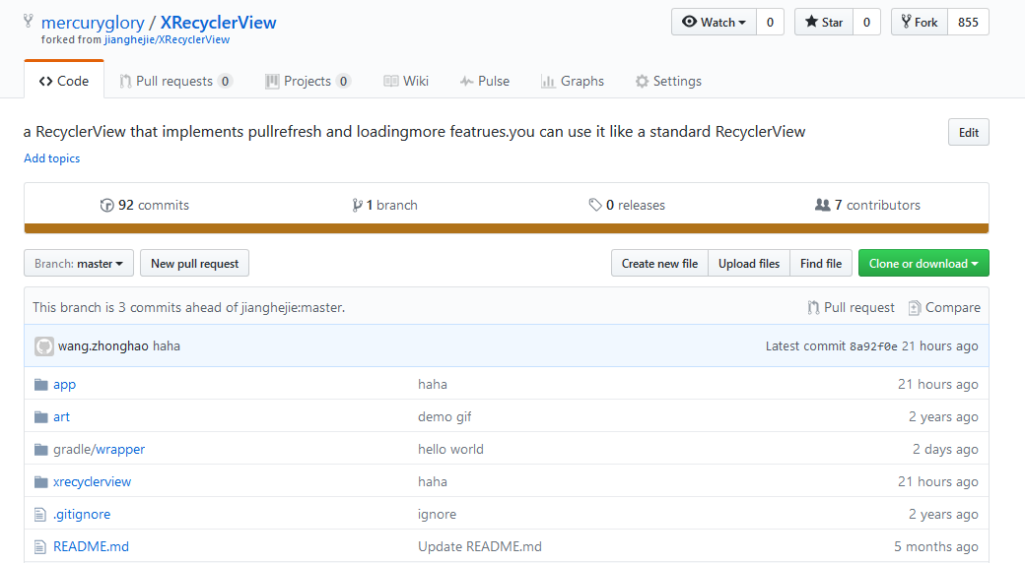1025x563 pixels.
Task: Click the Compare link
Action: click(944, 308)
